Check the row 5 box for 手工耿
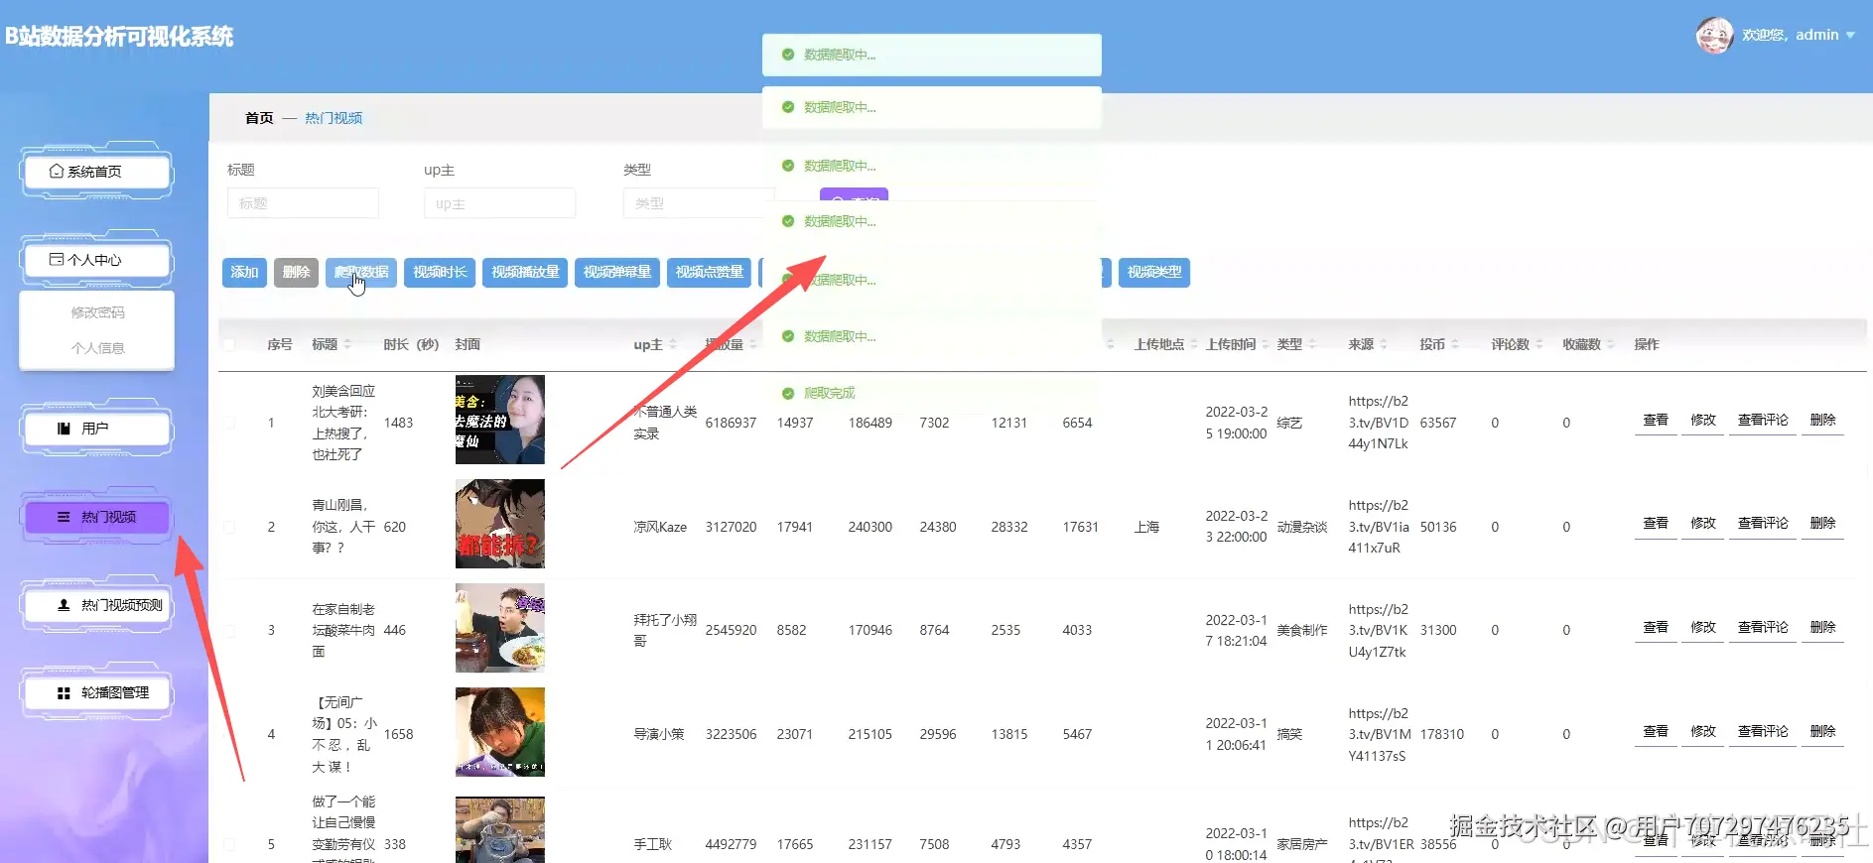 229,845
